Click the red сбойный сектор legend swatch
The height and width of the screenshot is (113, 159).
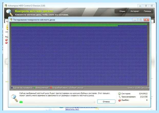51,88
